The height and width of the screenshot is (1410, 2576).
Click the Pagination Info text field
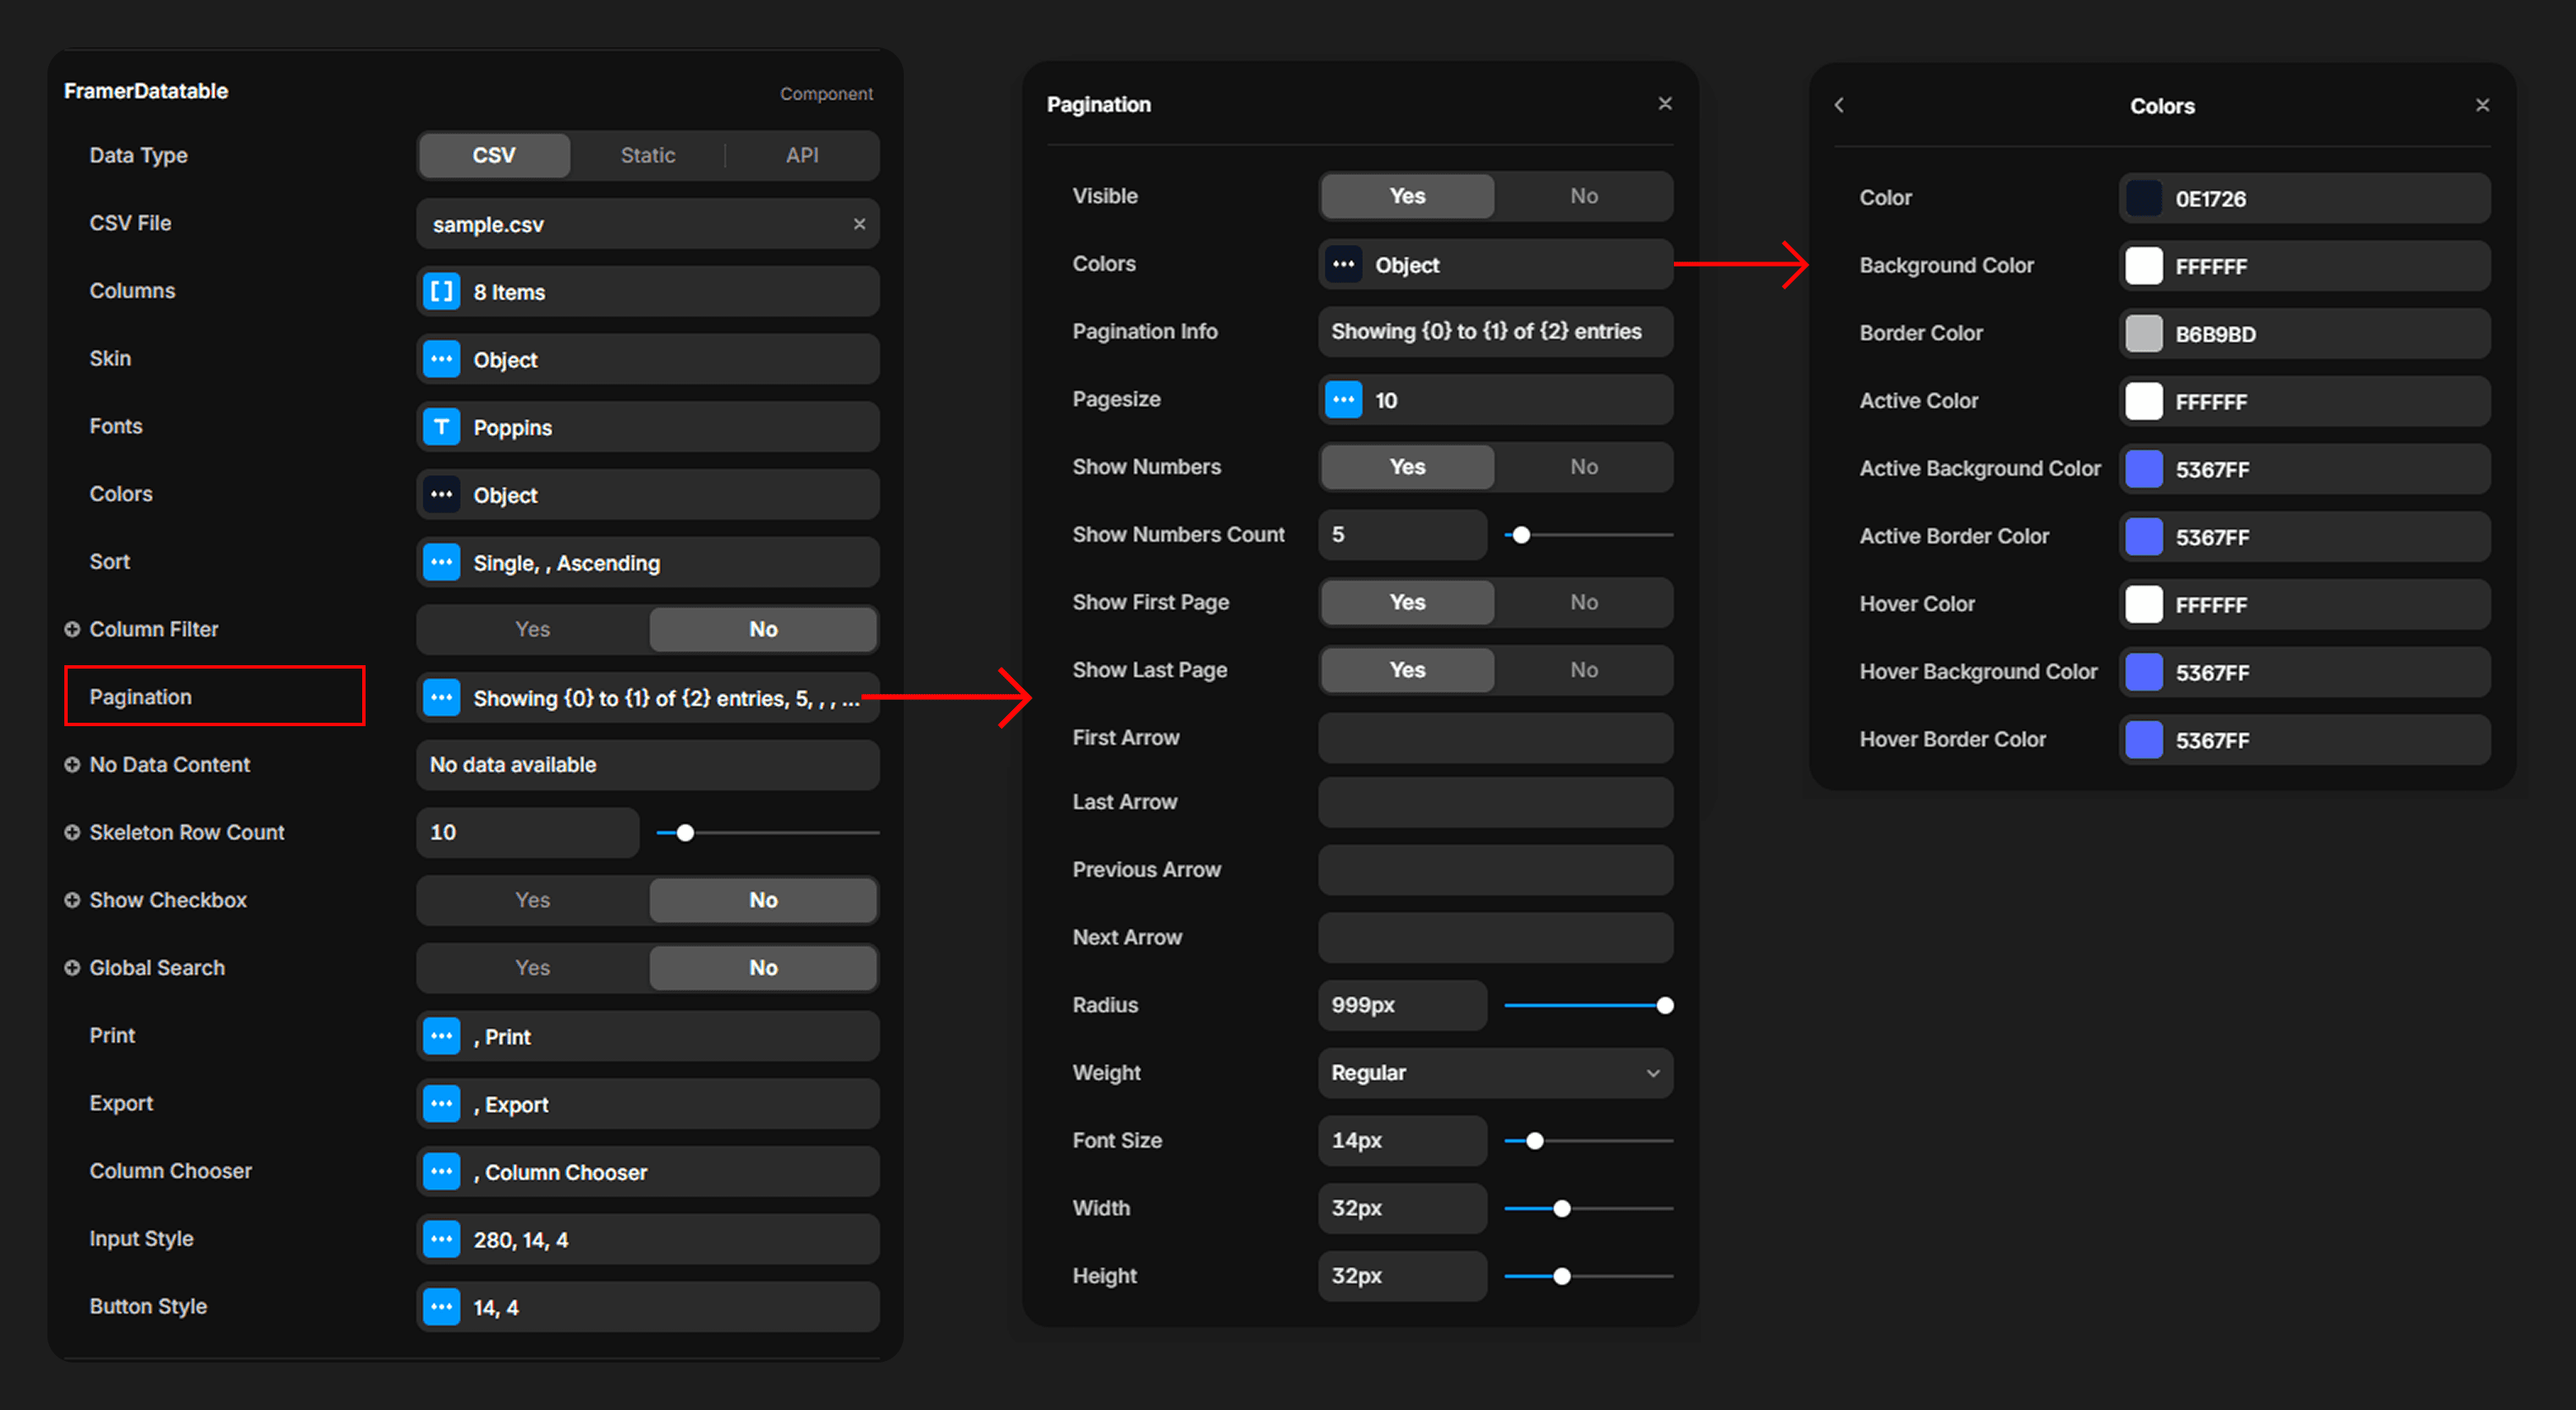point(1494,332)
